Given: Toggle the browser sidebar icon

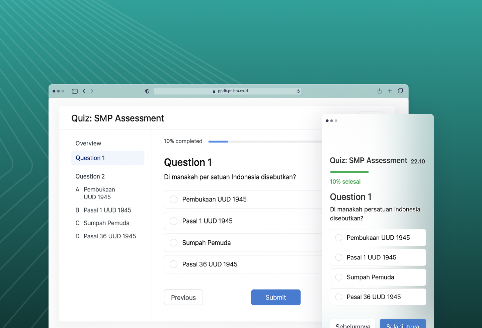Looking at the screenshot, I should pyautogui.click(x=75, y=91).
